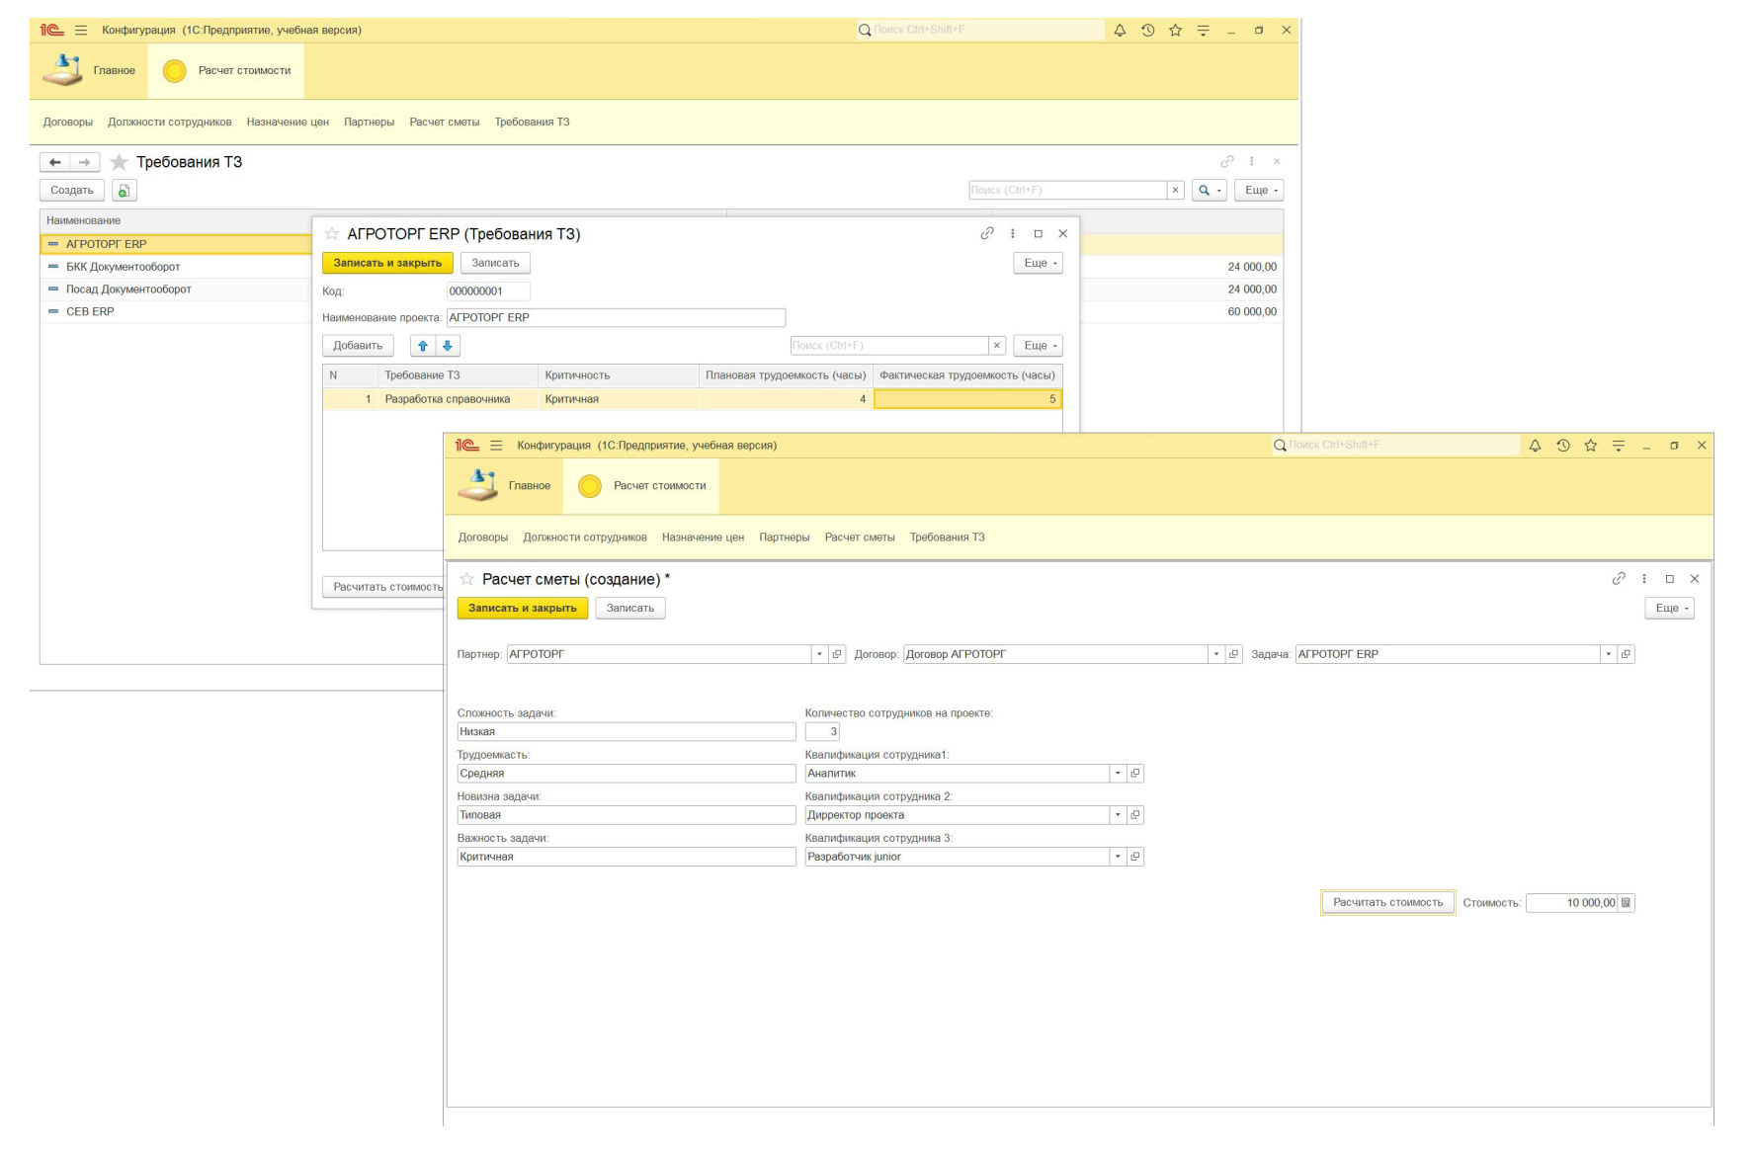Expand Квалификация сотрудника1 dropdown
Screen dimensions: 1755x1159
(x=1118, y=774)
